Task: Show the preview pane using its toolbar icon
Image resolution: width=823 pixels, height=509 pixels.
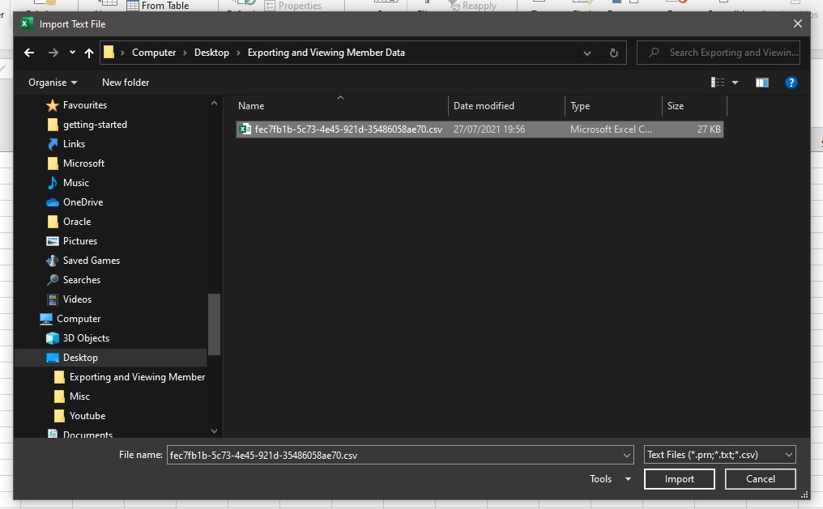Action: tap(761, 82)
